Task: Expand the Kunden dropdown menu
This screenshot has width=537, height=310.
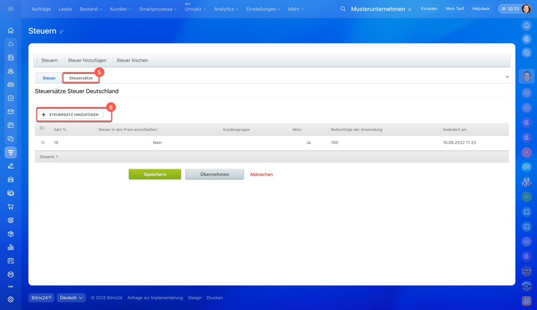Action: tap(120, 9)
